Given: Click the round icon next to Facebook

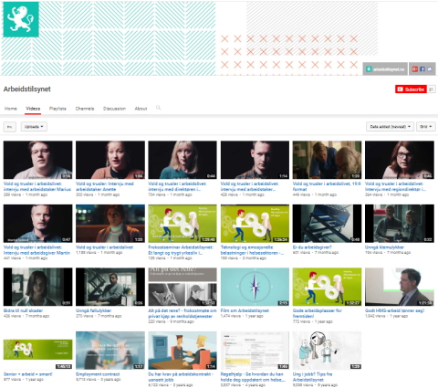Looking at the screenshot, I should [x=430, y=69].
